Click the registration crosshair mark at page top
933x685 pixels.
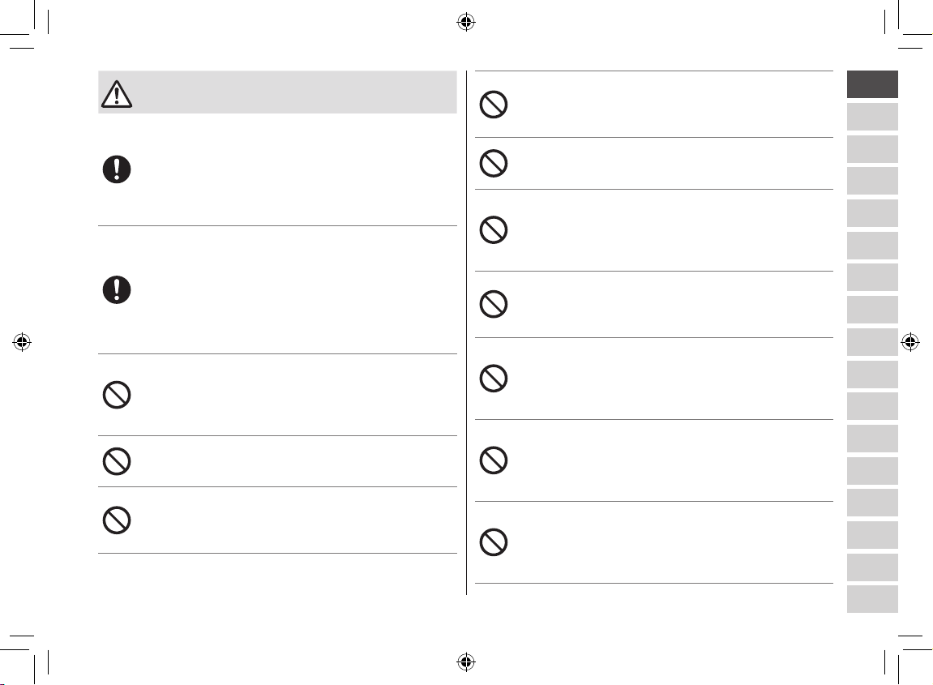[x=466, y=23]
